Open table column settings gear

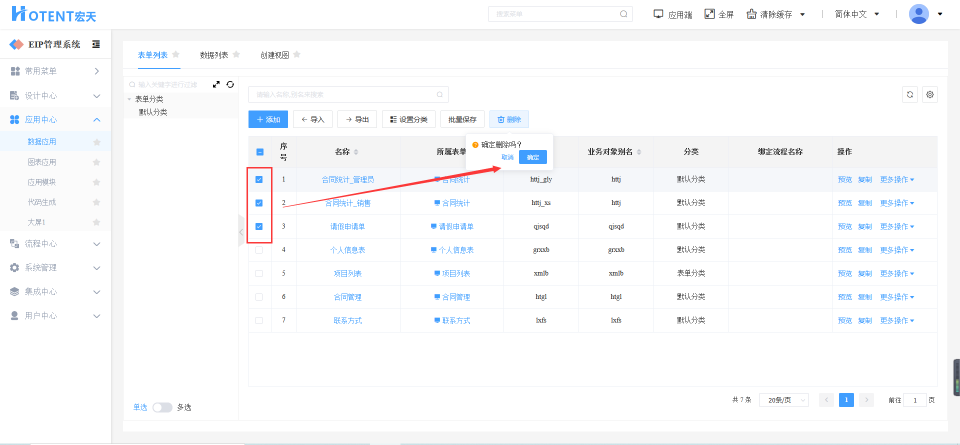[x=930, y=94]
